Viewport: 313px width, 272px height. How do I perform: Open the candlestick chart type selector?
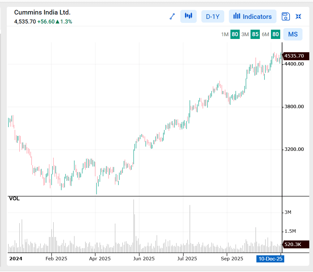(188, 16)
